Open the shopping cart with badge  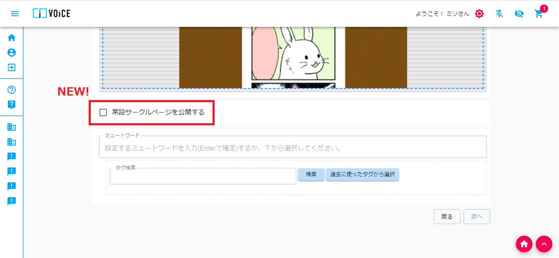coord(540,13)
